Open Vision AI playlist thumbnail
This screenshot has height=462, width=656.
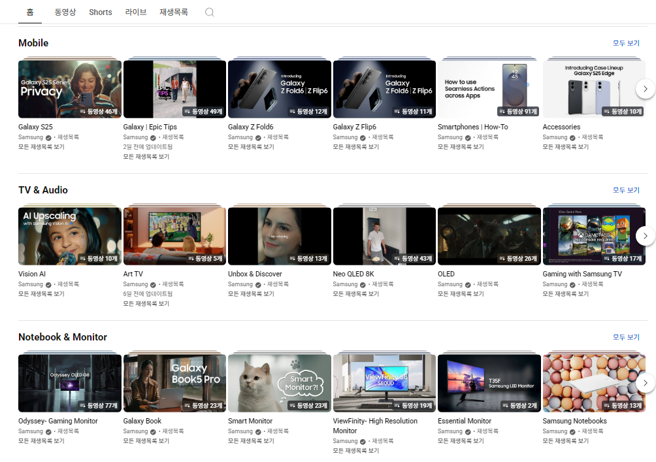point(70,236)
